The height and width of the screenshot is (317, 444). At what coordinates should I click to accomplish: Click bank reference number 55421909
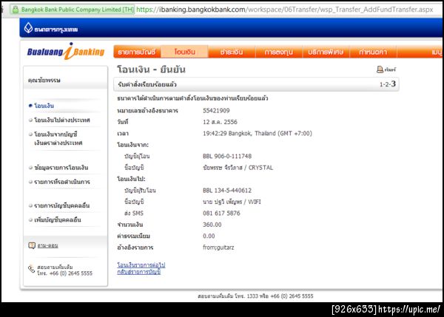216,111
